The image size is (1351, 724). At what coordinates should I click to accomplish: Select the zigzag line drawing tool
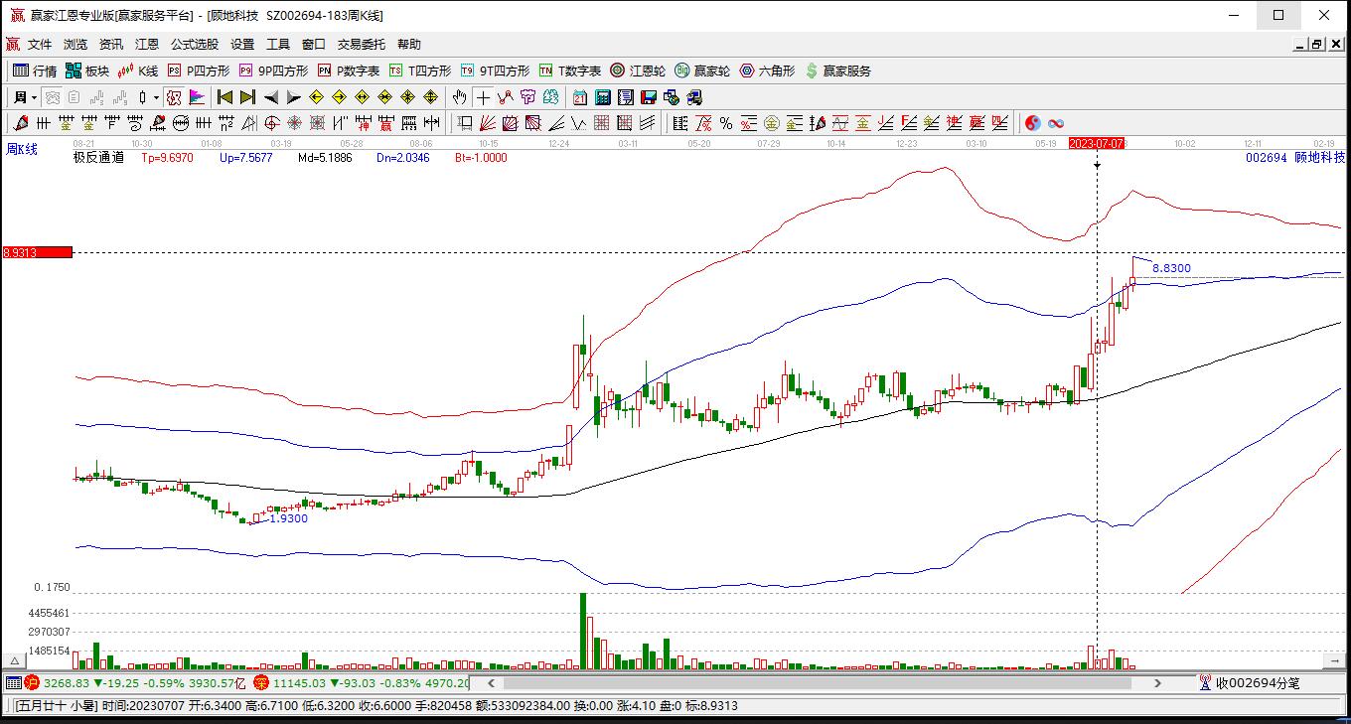pos(506,97)
